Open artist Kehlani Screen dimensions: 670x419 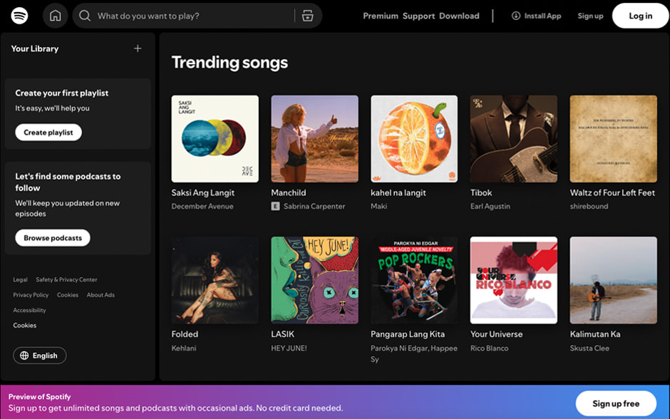[184, 348]
